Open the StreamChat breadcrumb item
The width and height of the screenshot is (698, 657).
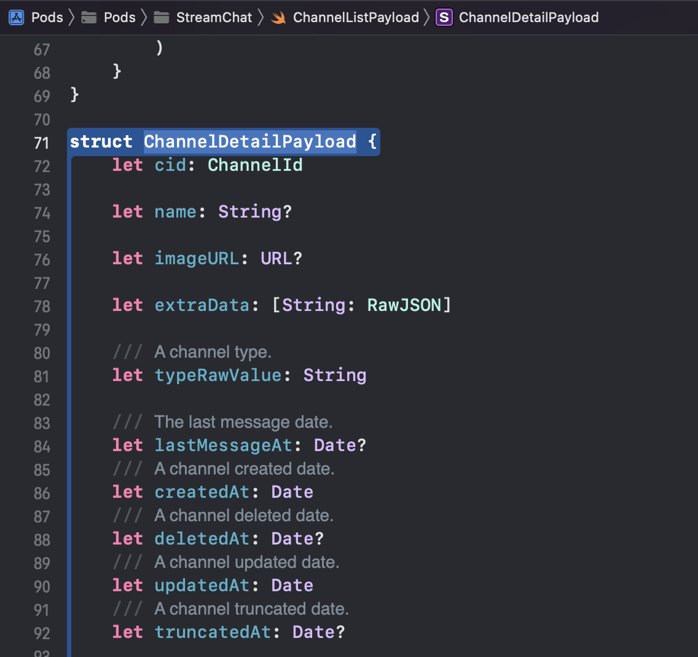click(x=214, y=17)
